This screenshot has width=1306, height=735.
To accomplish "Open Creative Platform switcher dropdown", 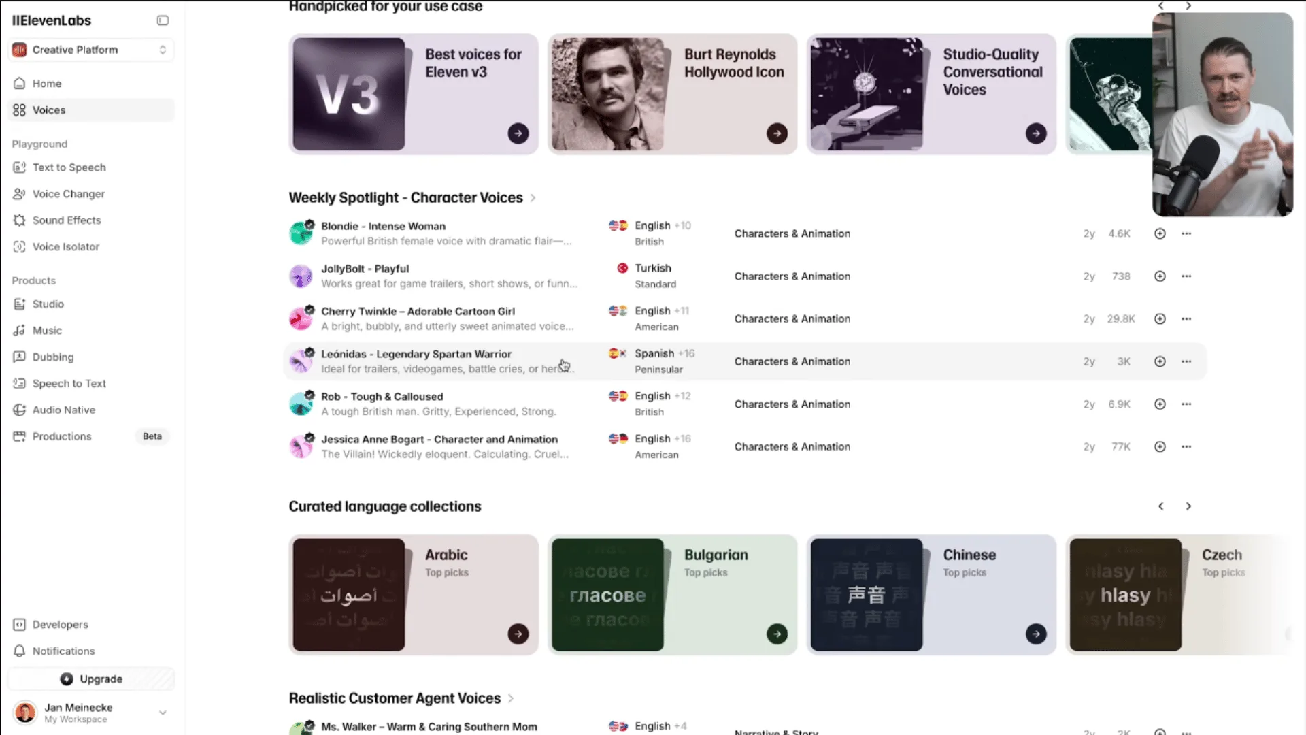I will [x=91, y=50].
